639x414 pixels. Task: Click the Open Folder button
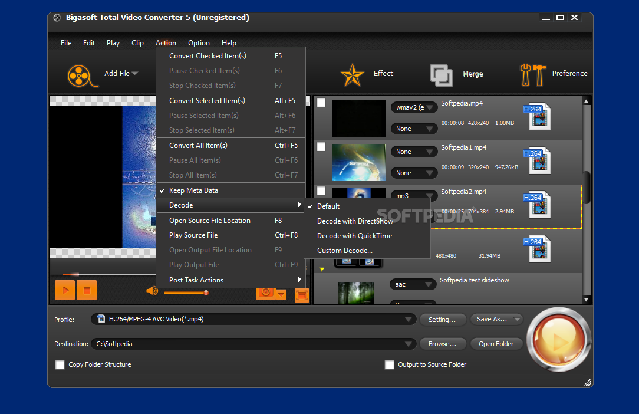[496, 344]
